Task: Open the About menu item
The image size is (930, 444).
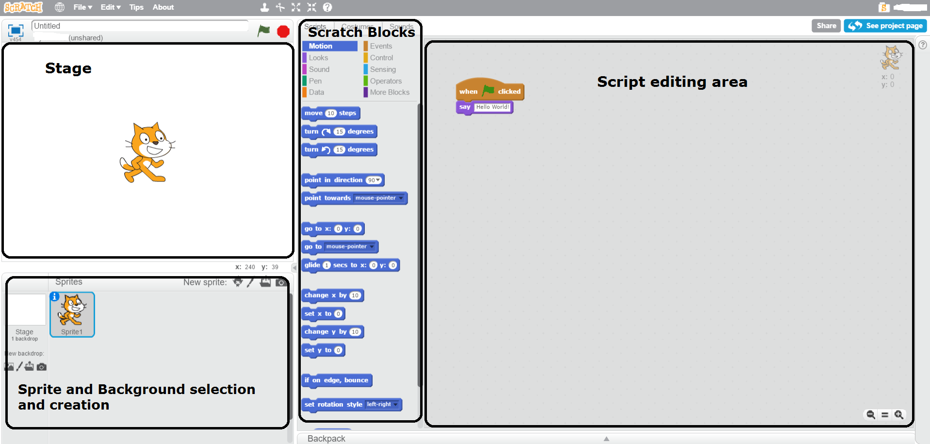Action: pos(163,7)
